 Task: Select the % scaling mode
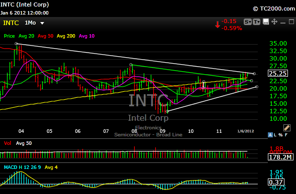(x=280, y=135)
